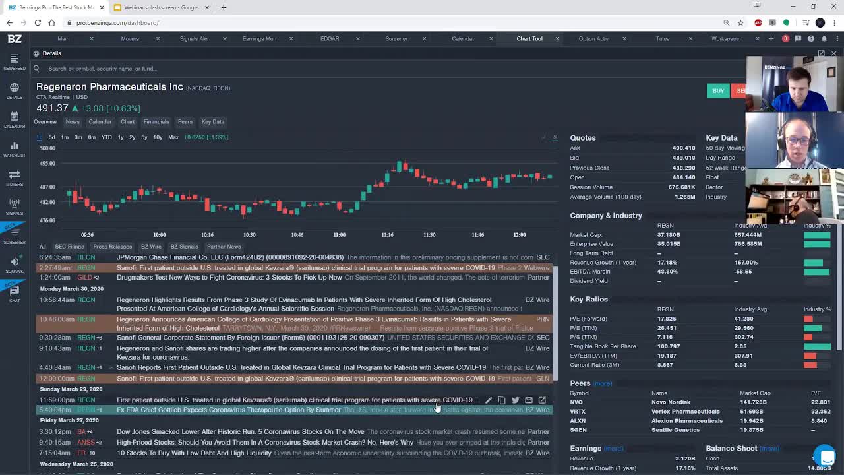Open the Calendar sidebar icon
The image size is (844, 475).
(15, 119)
